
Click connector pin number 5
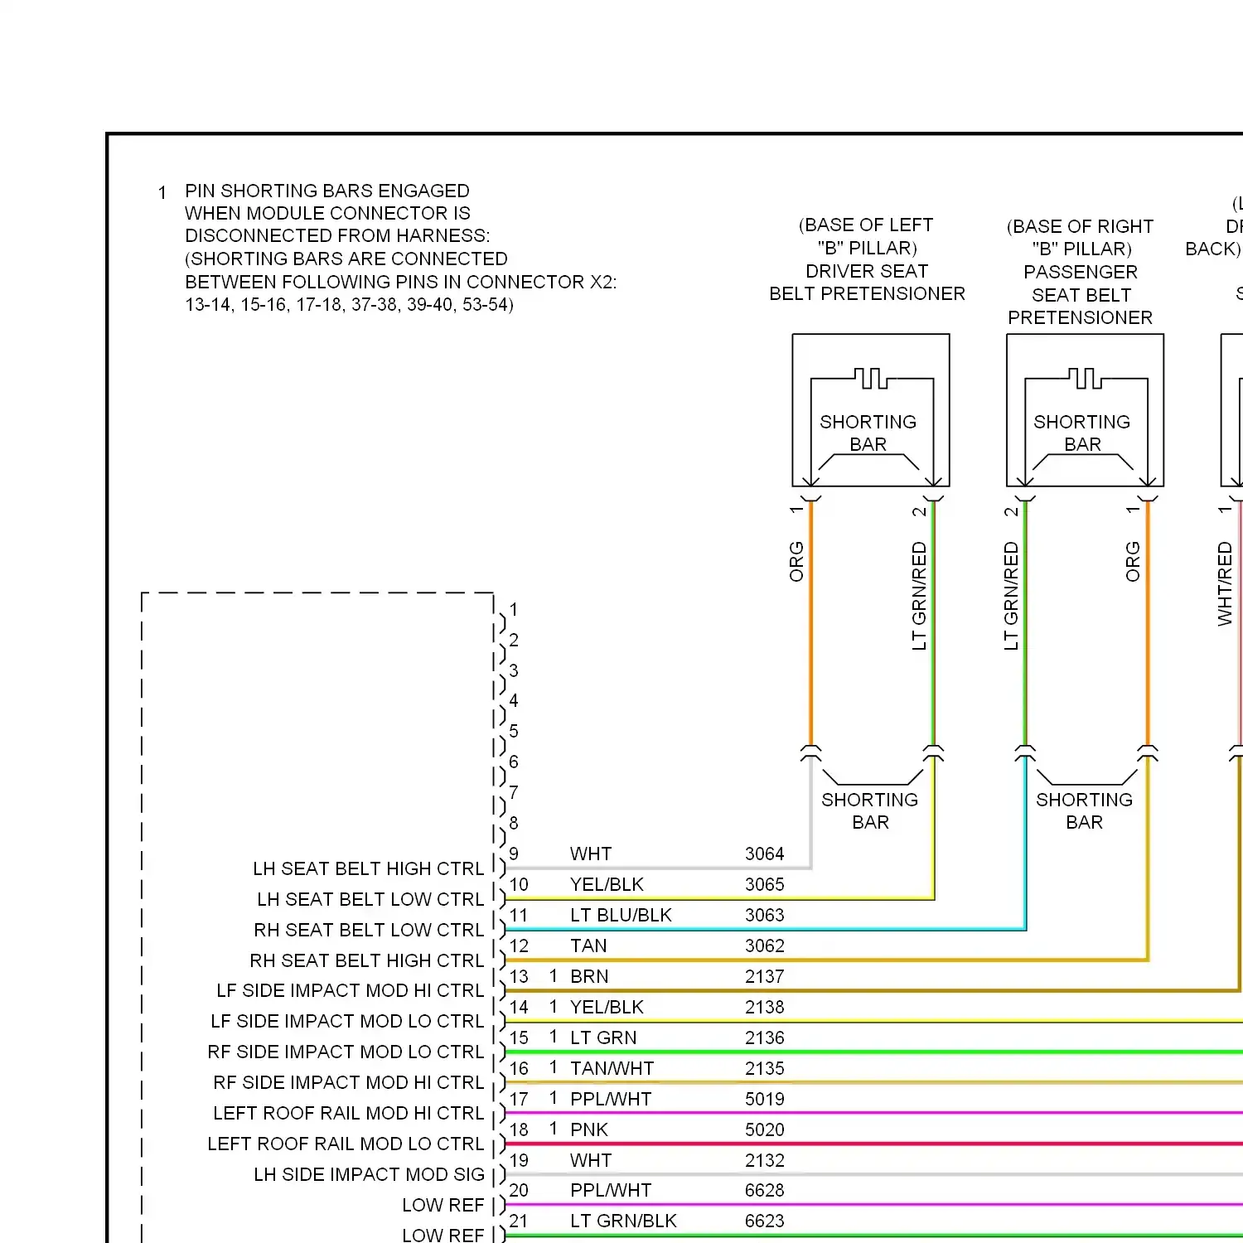[x=514, y=731]
